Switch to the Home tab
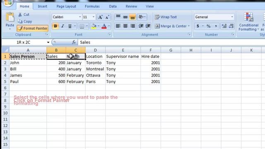Screen dimensions: 265x149 (24, 7)
